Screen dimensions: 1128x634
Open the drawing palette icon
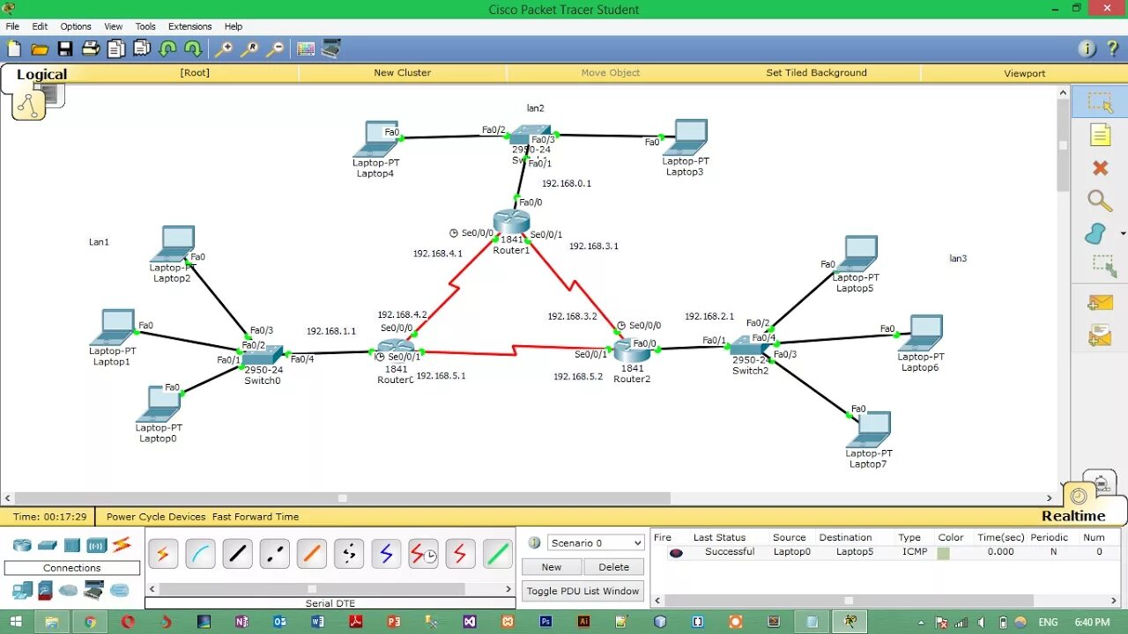pyautogui.click(x=306, y=49)
